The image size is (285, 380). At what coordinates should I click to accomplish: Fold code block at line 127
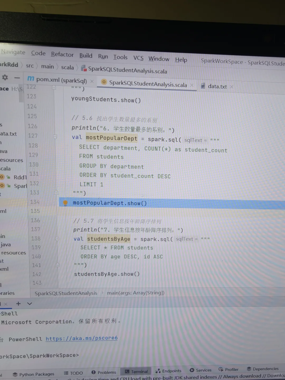[x=55, y=137]
